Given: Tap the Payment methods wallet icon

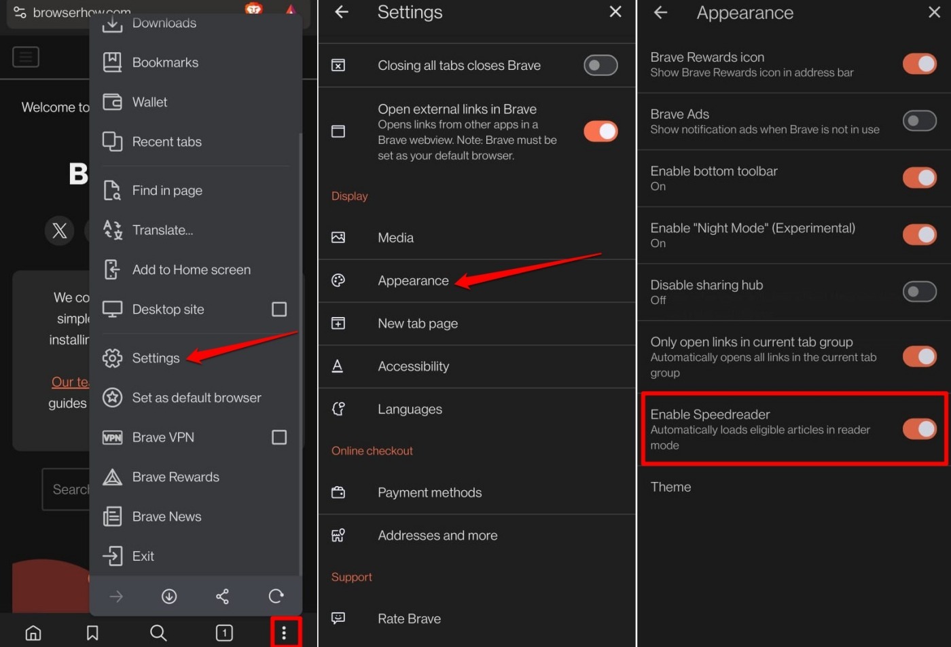Looking at the screenshot, I should coord(338,492).
